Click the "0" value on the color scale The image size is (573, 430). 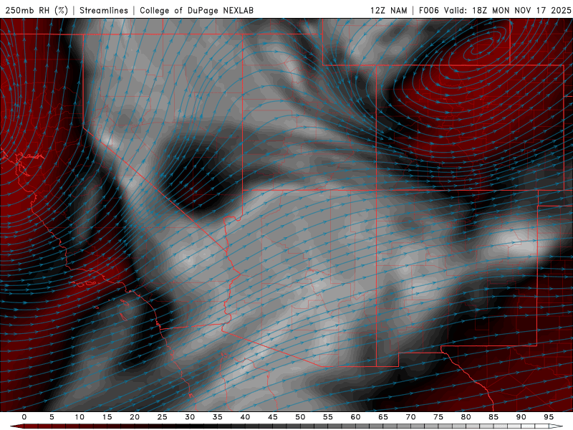pos(24,417)
